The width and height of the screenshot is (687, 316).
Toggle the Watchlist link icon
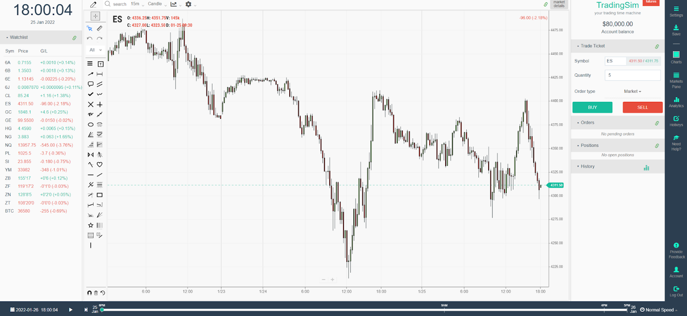point(74,38)
